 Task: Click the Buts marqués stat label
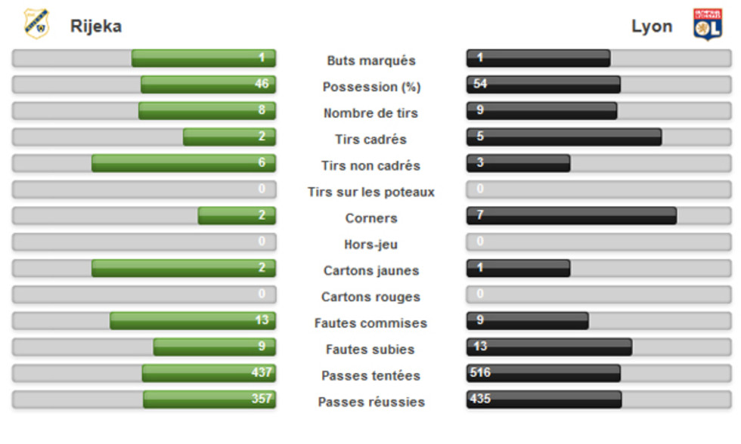371,60
